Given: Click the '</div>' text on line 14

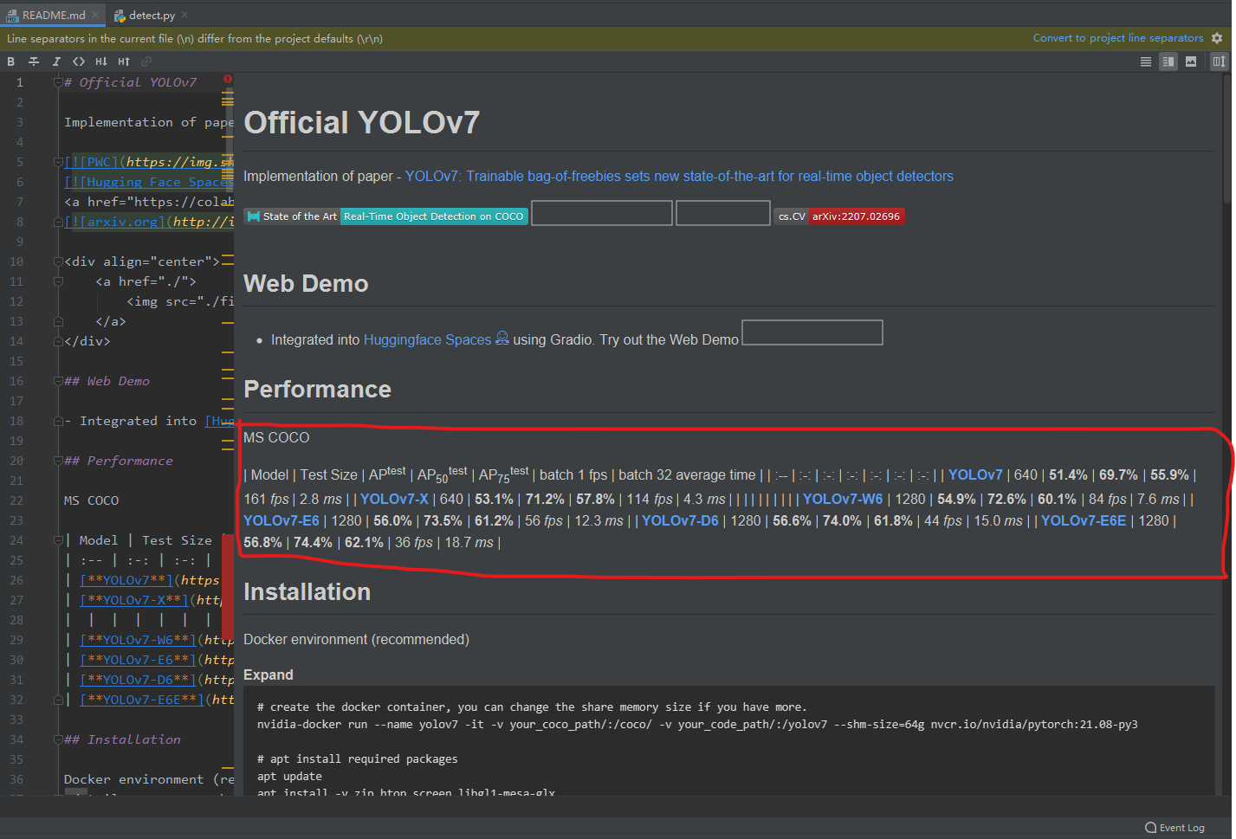Looking at the screenshot, I should click(87, 341).
